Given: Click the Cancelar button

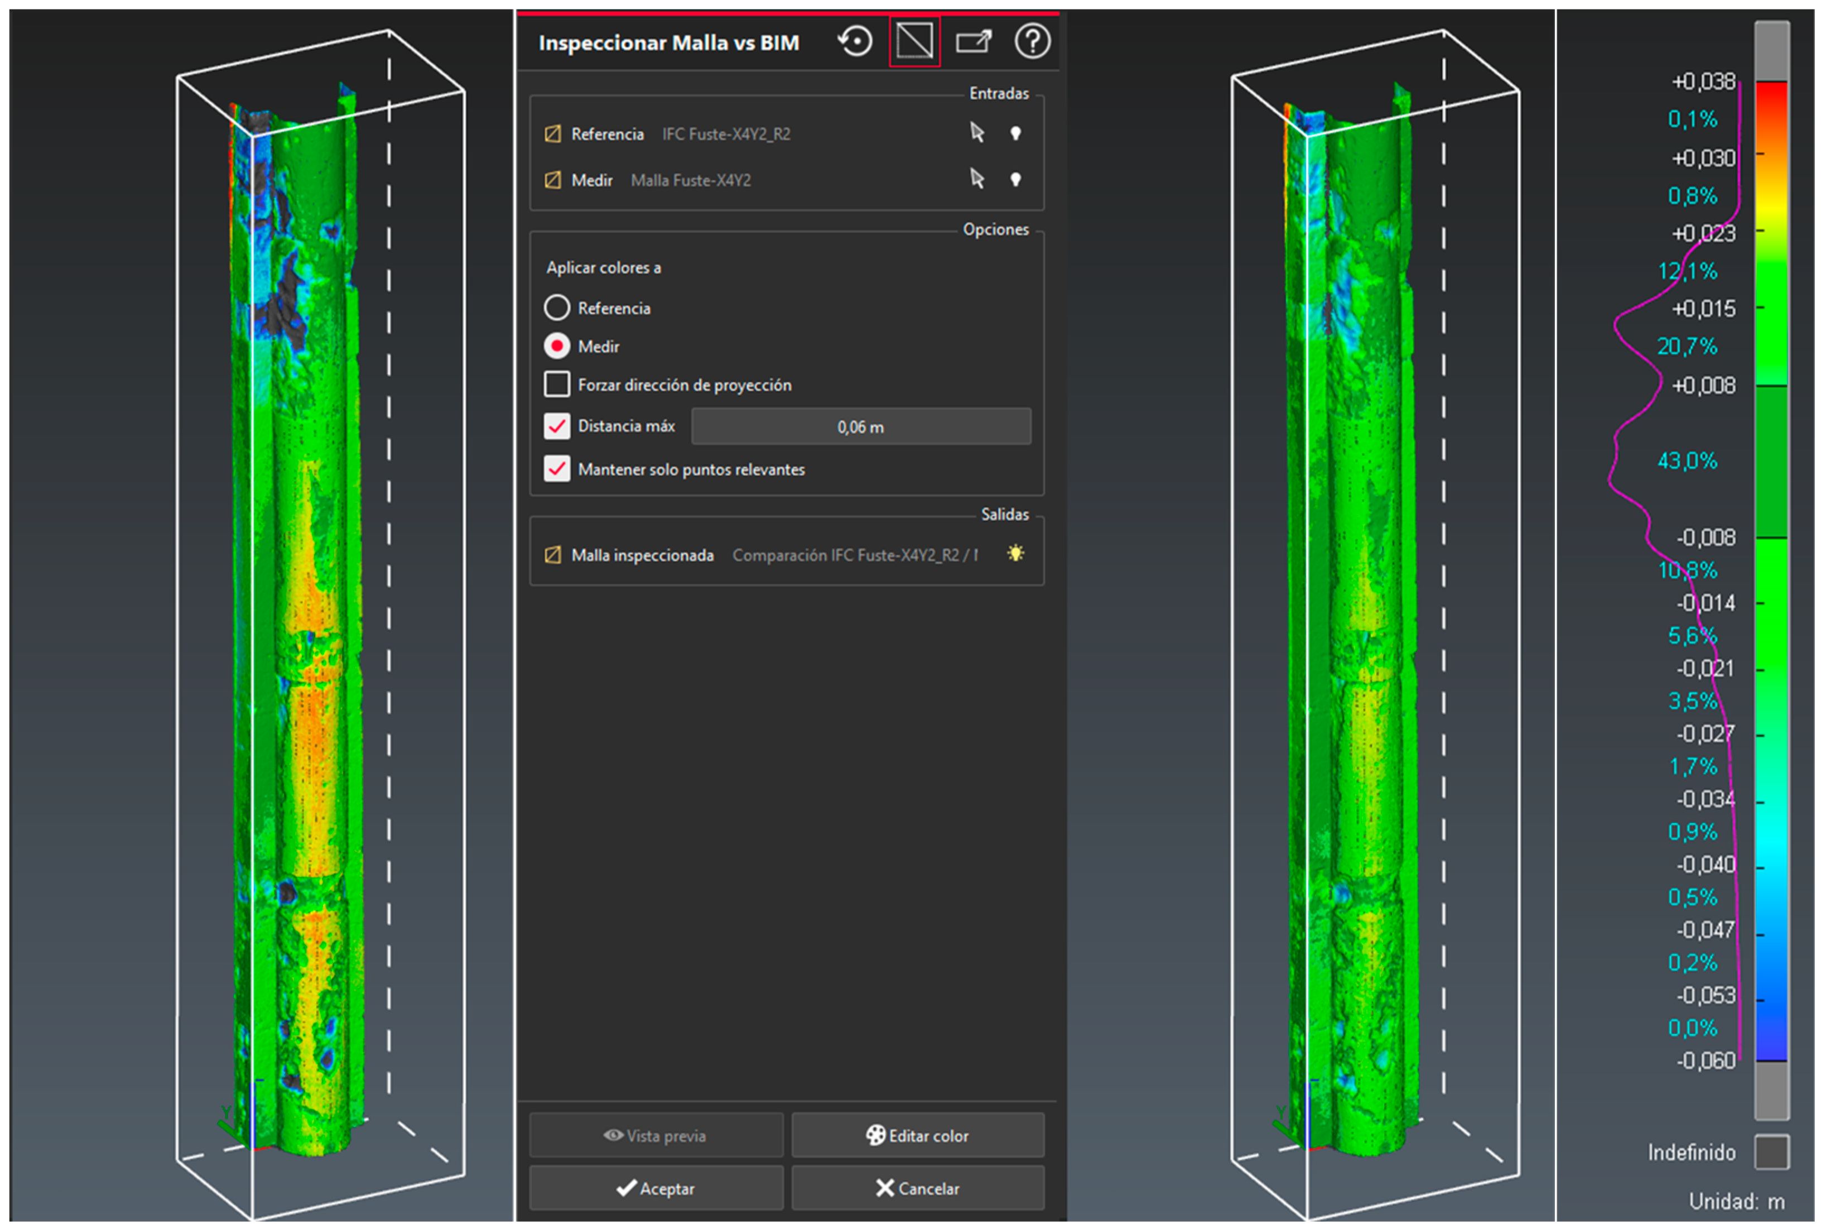Looking at the screenshot, I should [x=917, y=1188].
